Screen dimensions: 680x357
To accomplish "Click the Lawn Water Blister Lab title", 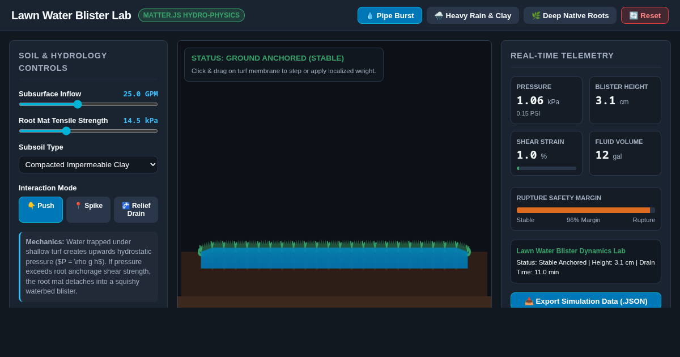I will click(x=71, y=15).
